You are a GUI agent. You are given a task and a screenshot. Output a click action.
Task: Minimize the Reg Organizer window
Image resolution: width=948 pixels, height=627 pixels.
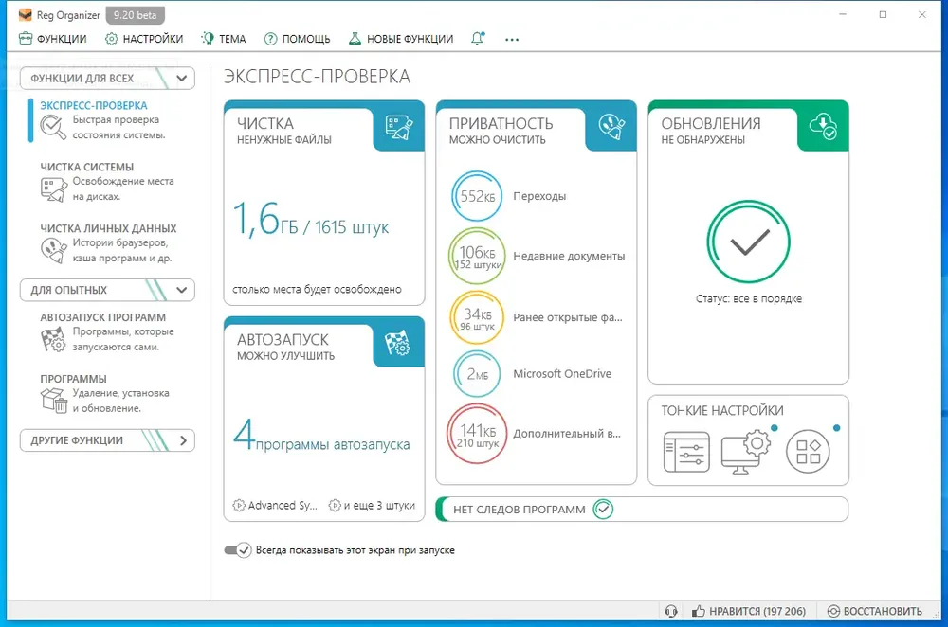click(x=843, y=14)
